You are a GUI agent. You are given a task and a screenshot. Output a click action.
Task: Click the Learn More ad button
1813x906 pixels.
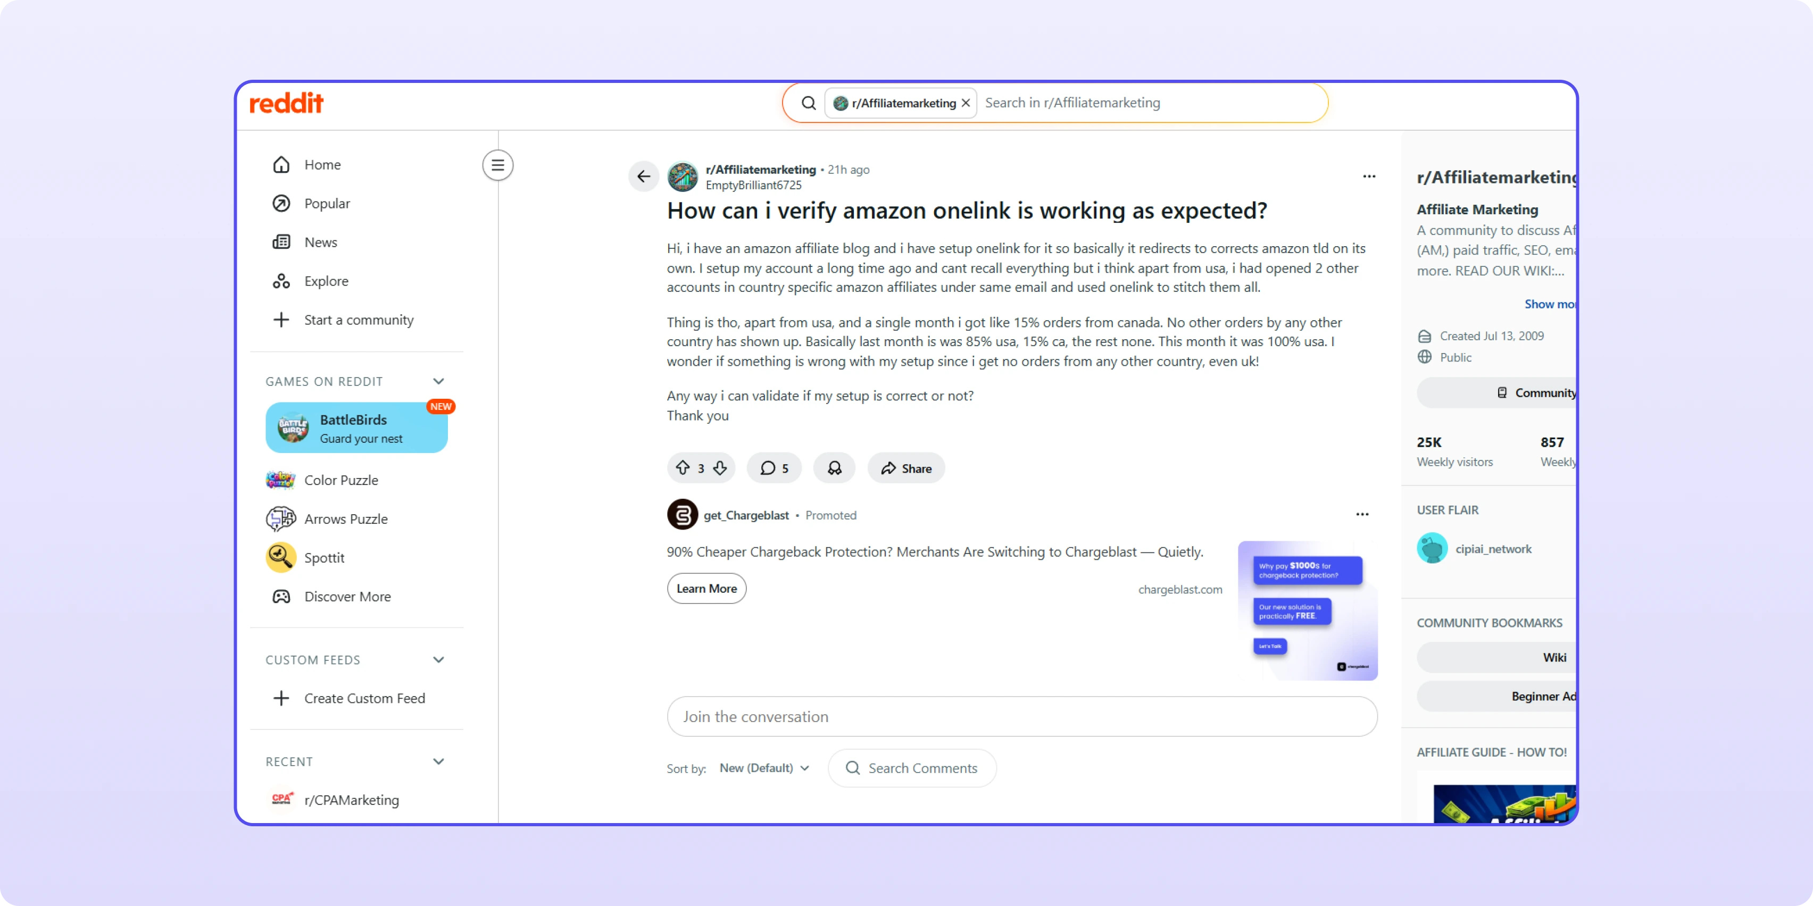point(706,588)
